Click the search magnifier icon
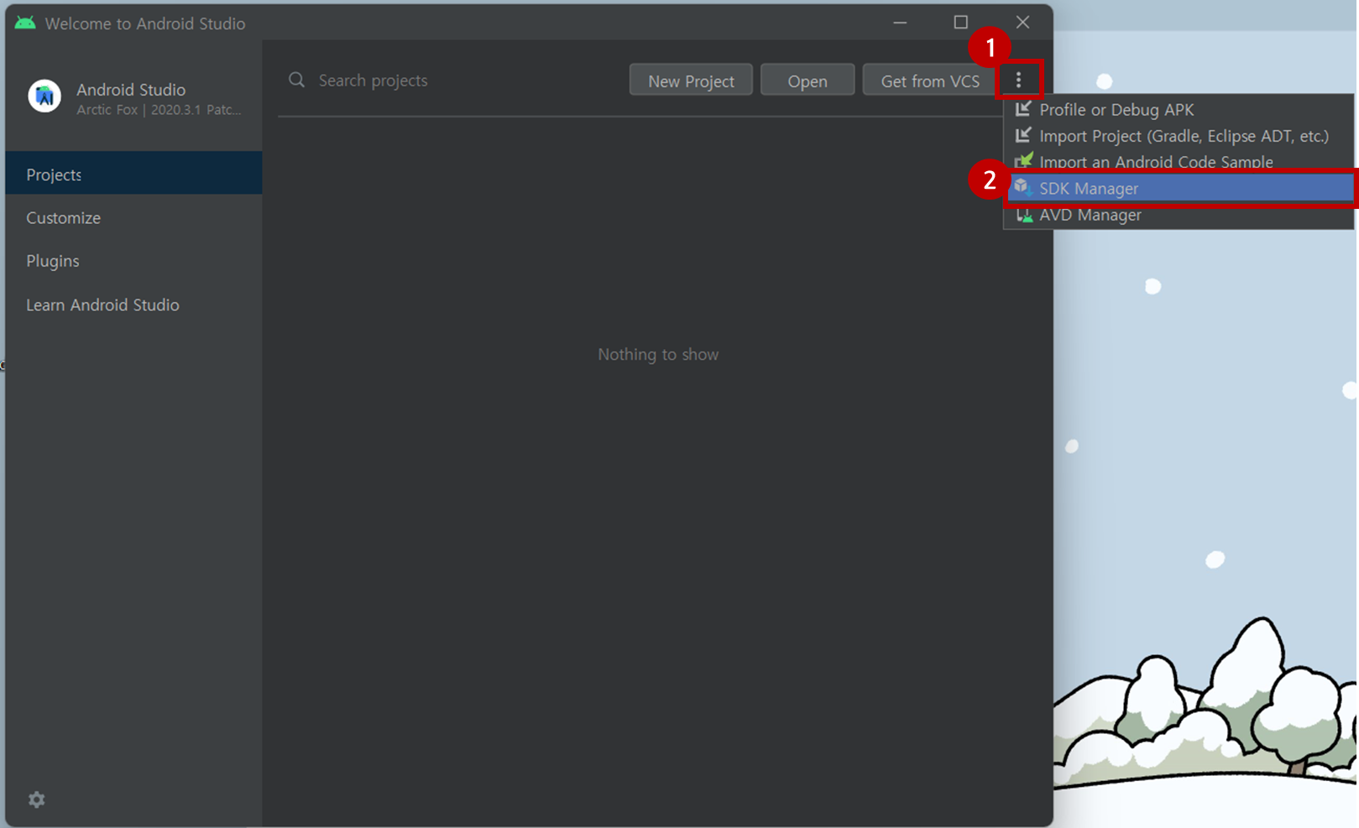The height and width of the screenshot is (828, 1359). 296,81
